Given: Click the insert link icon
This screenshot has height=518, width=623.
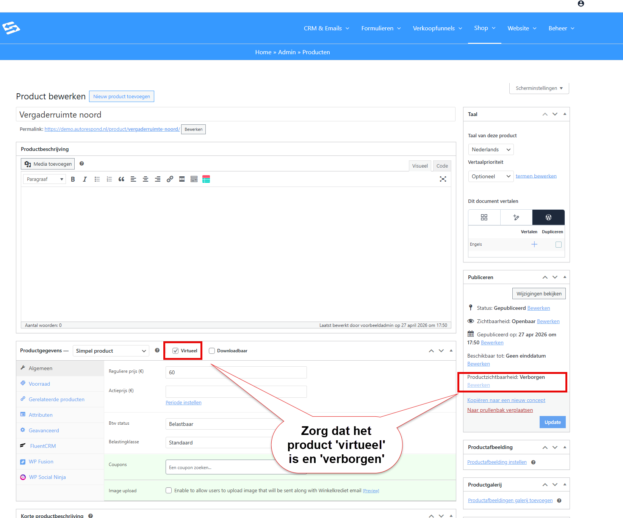Looking at the screenshot, I should (x=170, y=179).
